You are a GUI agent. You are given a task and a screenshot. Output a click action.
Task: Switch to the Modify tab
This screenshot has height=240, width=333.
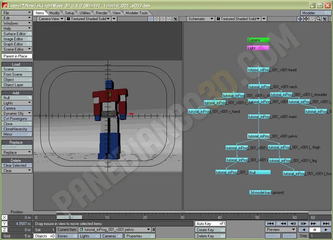55,13
